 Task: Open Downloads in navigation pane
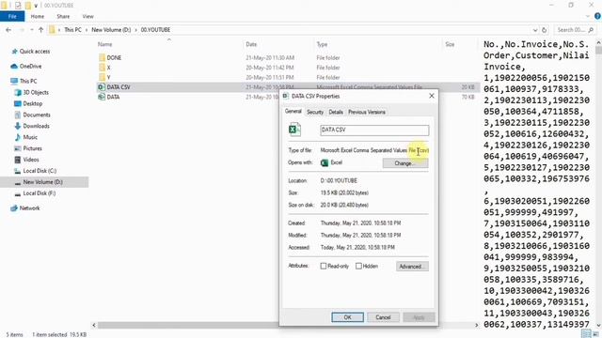pyautogui.click(x=36, y=126)
